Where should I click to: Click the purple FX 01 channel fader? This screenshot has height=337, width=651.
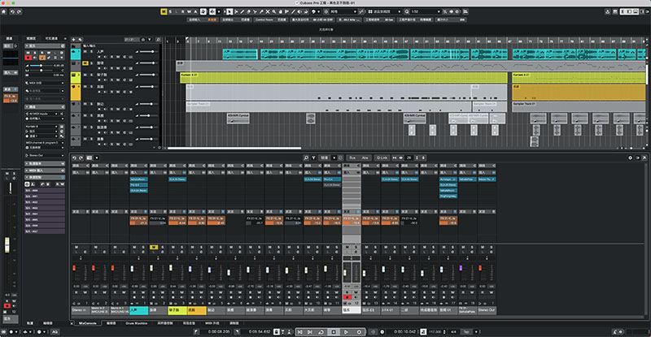tap(461, 268)
